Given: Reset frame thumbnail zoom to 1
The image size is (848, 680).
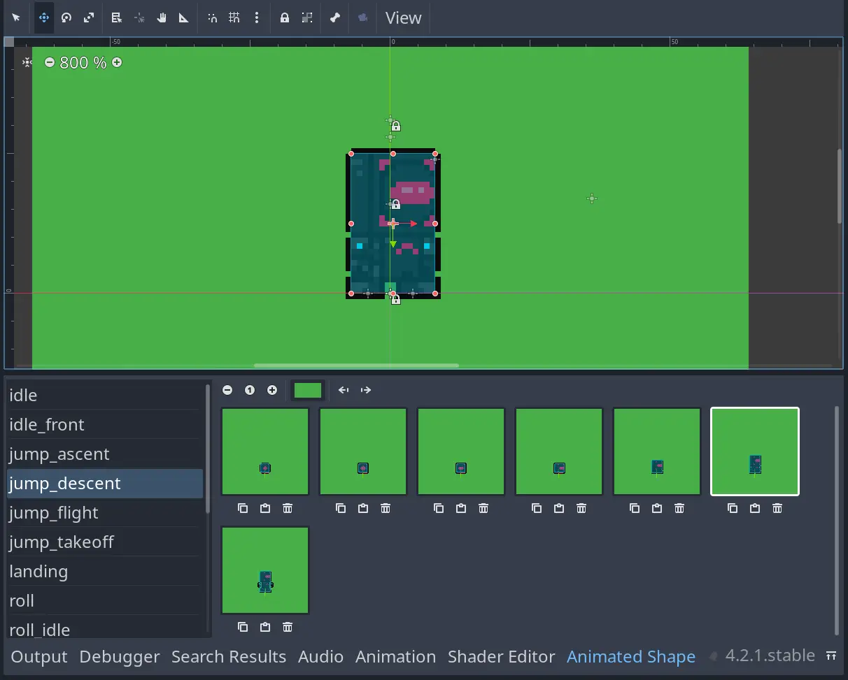Looking at the screenshot, I should click(250, 390).
